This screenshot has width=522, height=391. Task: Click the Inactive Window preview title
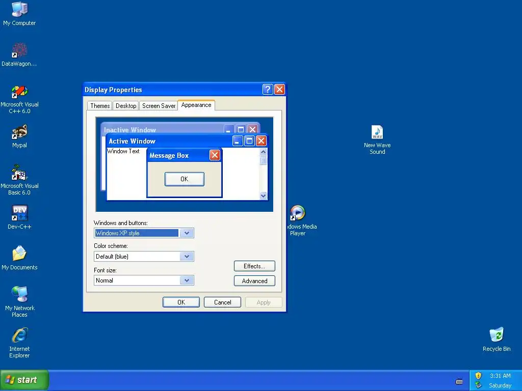pos(129,130)
